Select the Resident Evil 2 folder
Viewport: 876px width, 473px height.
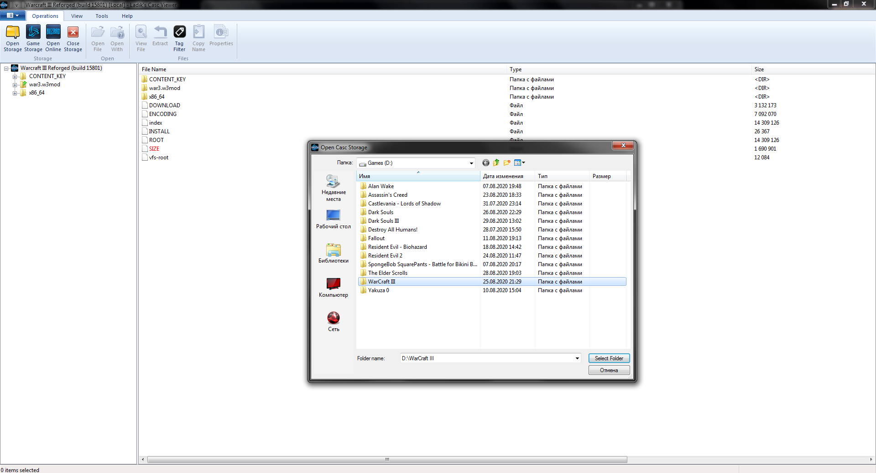point(385,256)
